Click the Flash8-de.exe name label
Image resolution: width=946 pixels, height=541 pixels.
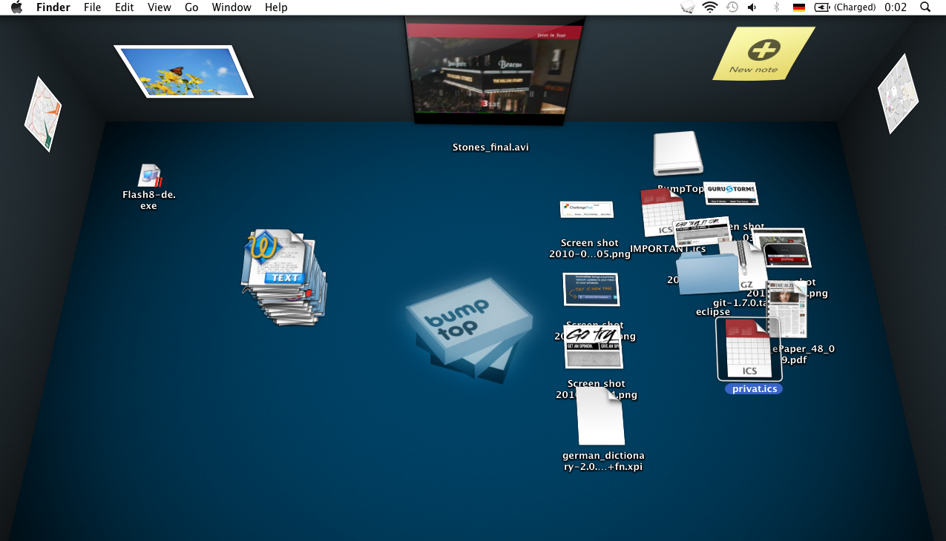pyautogui.click(x=149, y=200)
